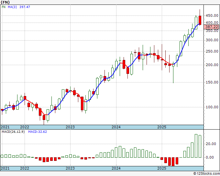Click the FN legend label
The height and width of the screenshot is (176, 220).
click(x=4, y=7)
